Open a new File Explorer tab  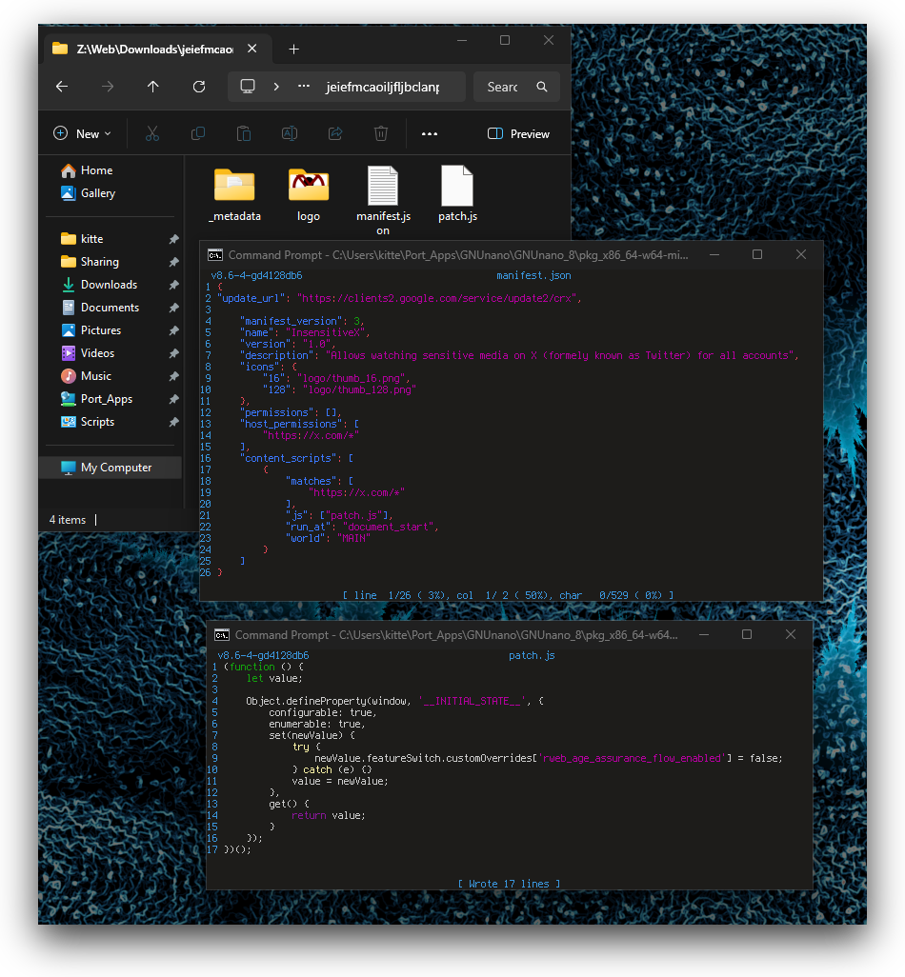[x=294, y=50]
